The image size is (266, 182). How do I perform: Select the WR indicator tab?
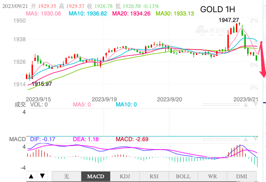tap(212, 176)
